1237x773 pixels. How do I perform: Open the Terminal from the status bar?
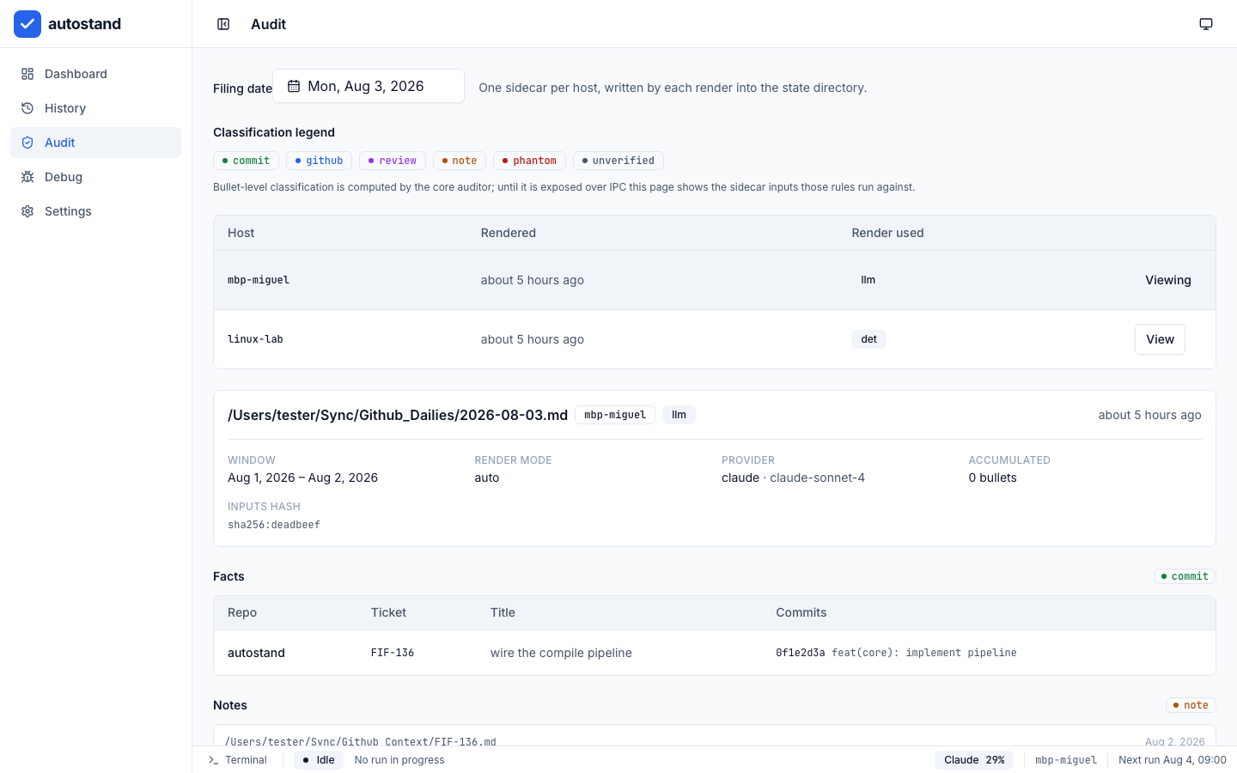pyautogui.click(x=238, y=760)
